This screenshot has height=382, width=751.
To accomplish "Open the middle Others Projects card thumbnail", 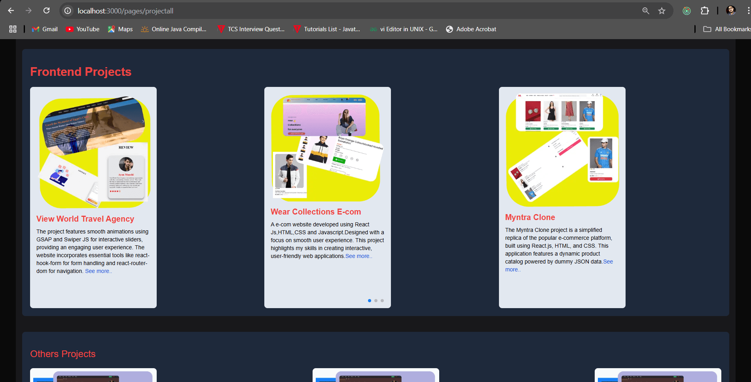I will [376, 376].
